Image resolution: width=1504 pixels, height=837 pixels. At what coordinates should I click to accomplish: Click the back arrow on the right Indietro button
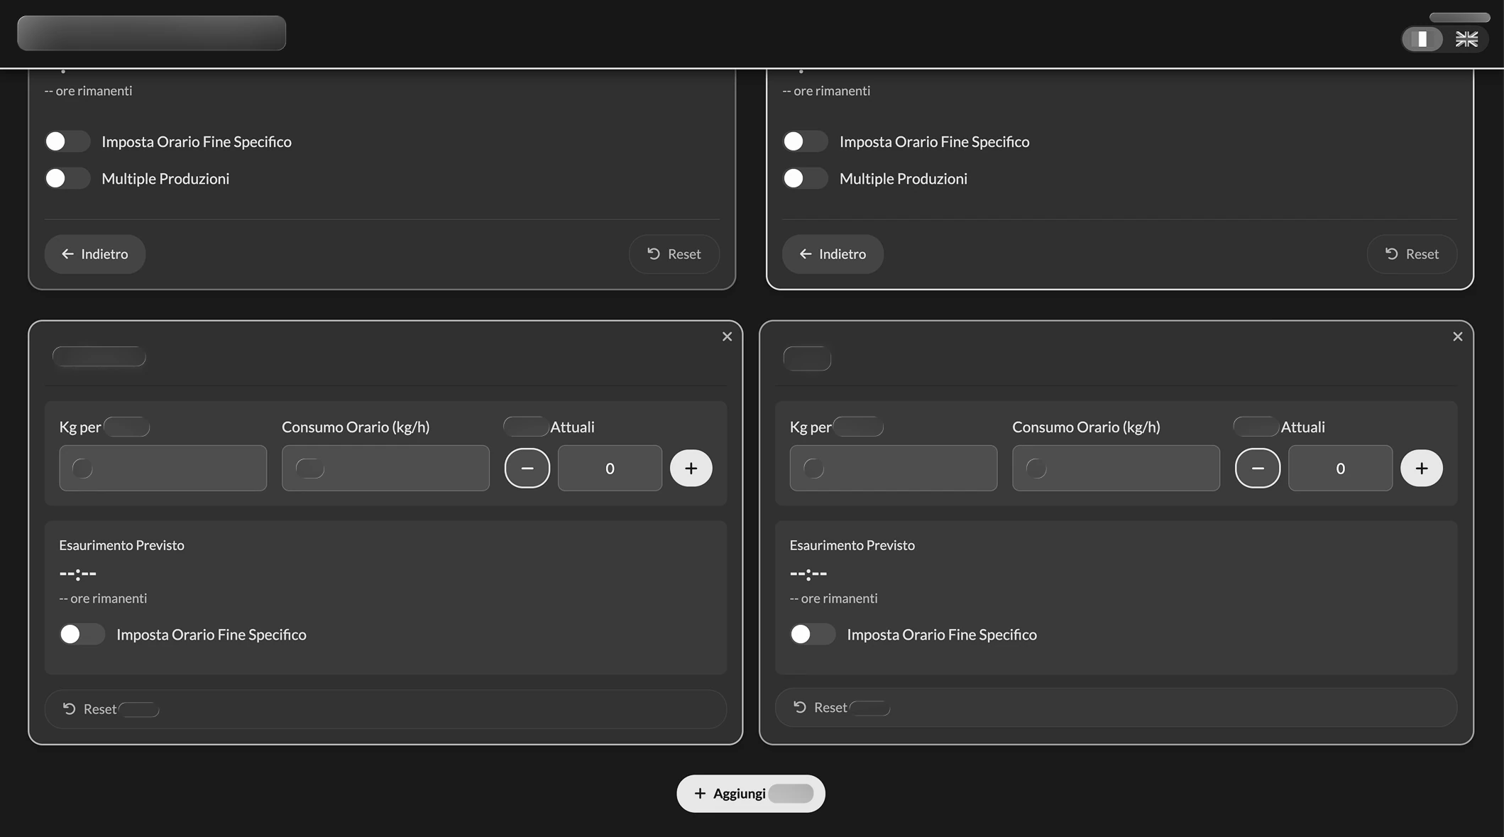(805, 253)
